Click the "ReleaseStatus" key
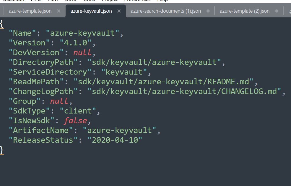This screenshot has width=291, height=186. pos(43,140)
